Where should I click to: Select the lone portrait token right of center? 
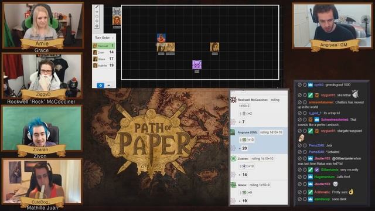[x=214, y=47]
